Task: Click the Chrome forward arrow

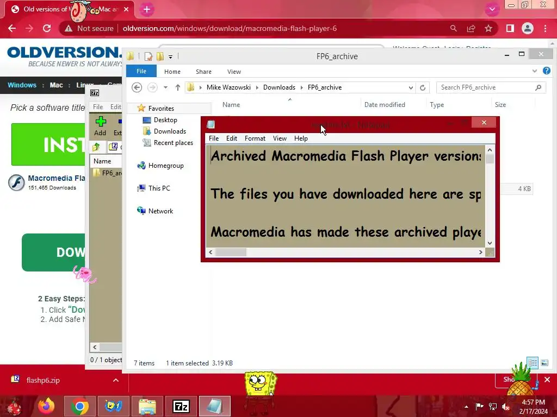Action: pyautogui.click(x=29, y=28)
